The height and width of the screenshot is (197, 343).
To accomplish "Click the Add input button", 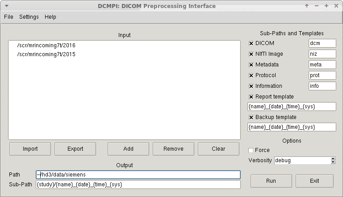I will point(128,149).
